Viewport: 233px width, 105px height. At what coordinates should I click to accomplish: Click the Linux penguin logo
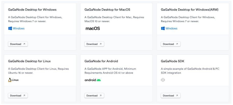(10, 80)
